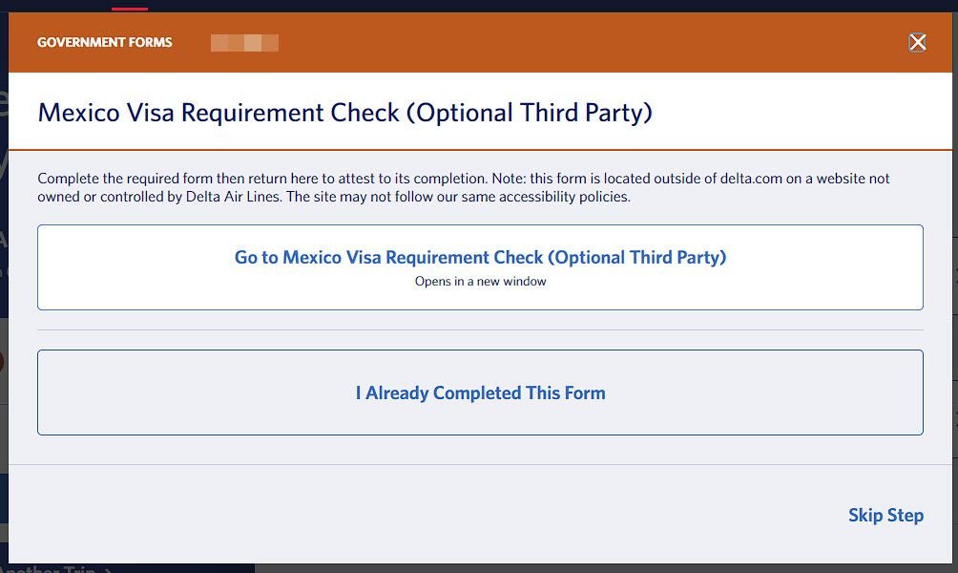Click an empty area of the orange header bar
Image resolution: width=958 pixels, height=573 pixels.
pyautogui.click(x=573, y=43)
